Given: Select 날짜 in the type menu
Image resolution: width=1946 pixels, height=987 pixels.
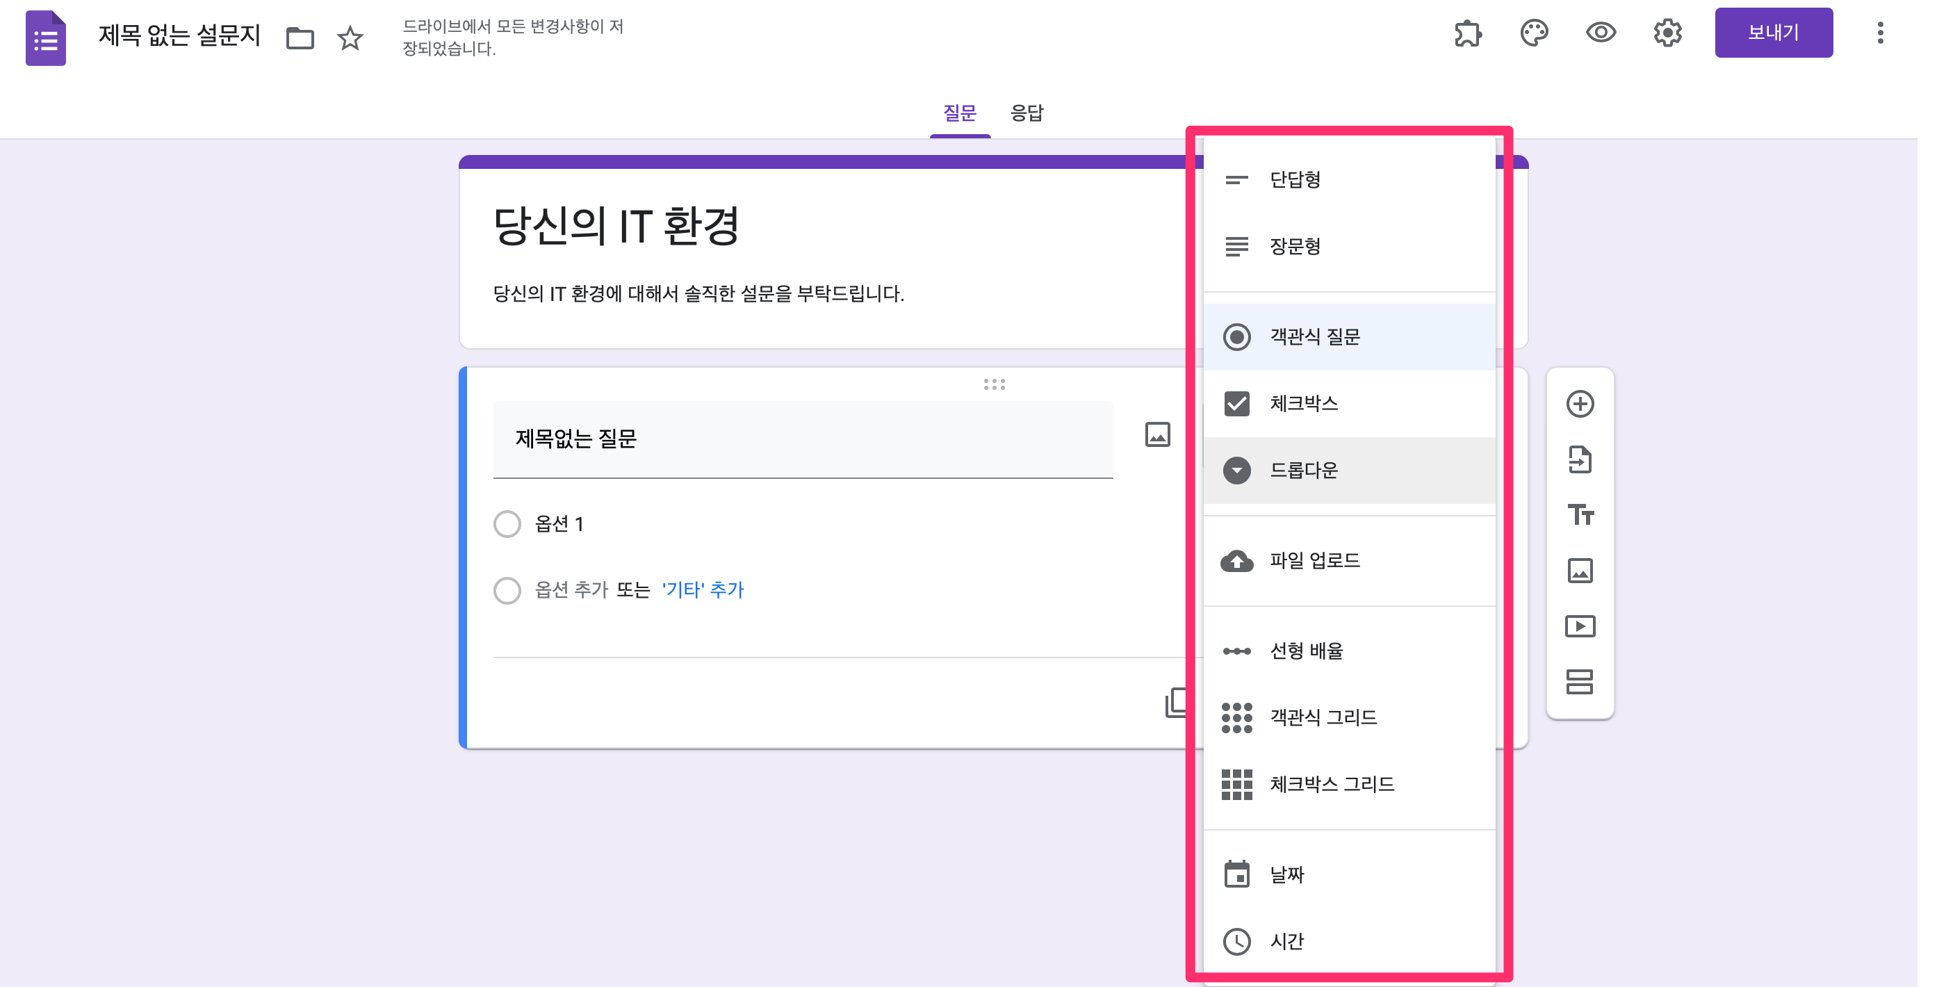Looking at the screenshot, I should 1286,874.
